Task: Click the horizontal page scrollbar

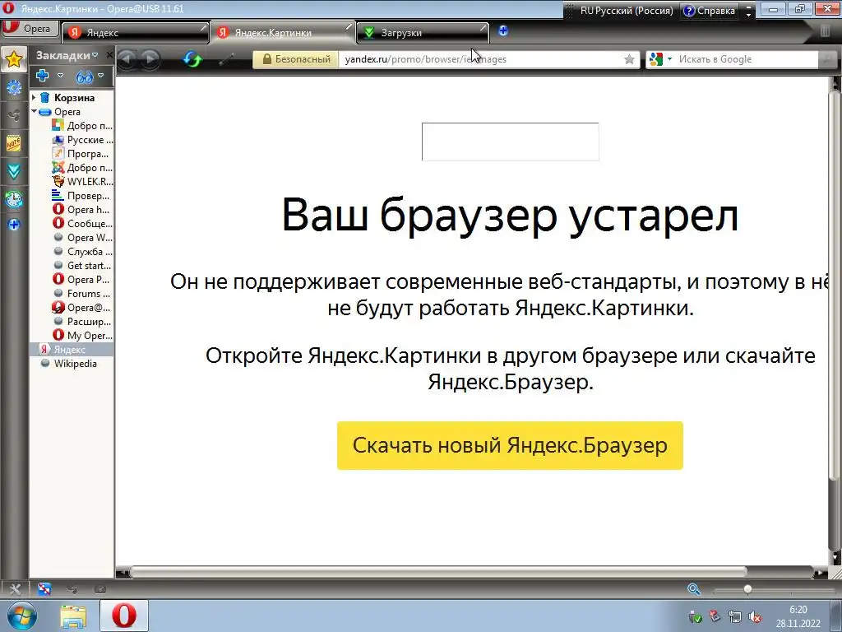Action: click(437, 572)
